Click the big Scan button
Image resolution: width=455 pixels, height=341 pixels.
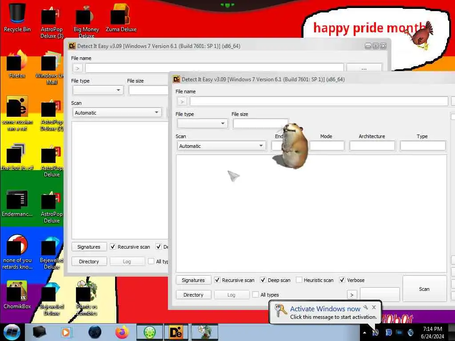point(424,289)
